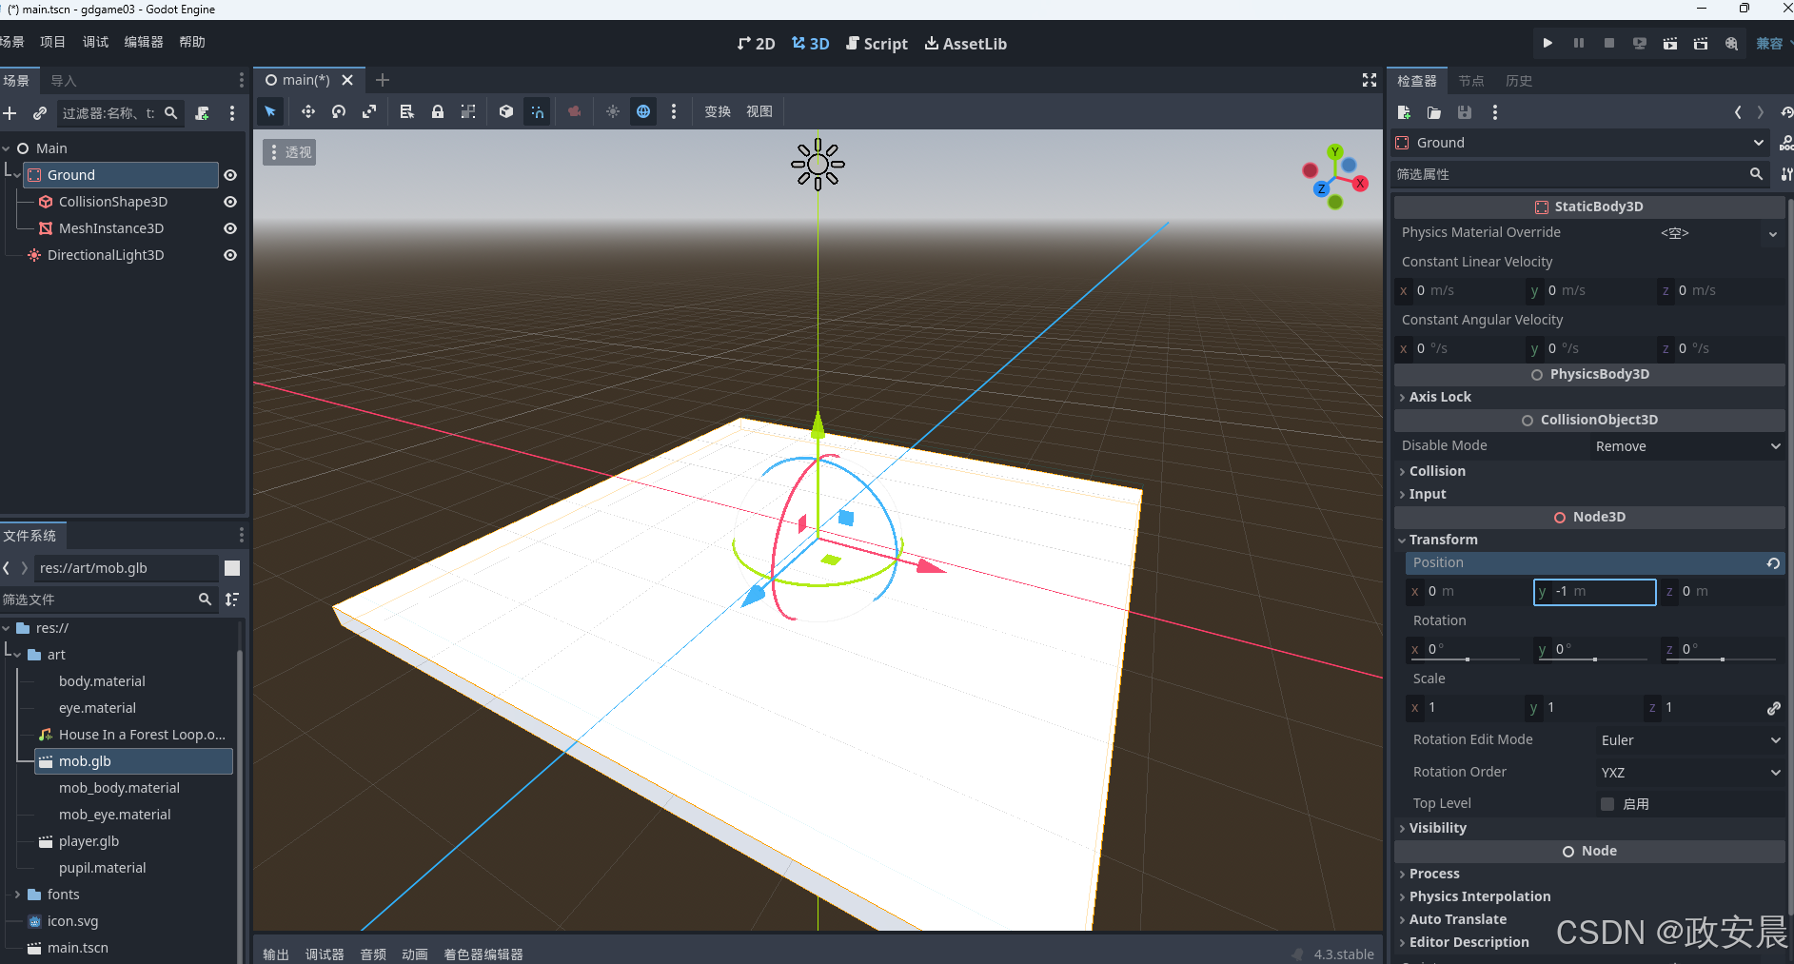1794x964 pixels.
Task: Create new resource in inspector
Action: tap(1404, 112)
